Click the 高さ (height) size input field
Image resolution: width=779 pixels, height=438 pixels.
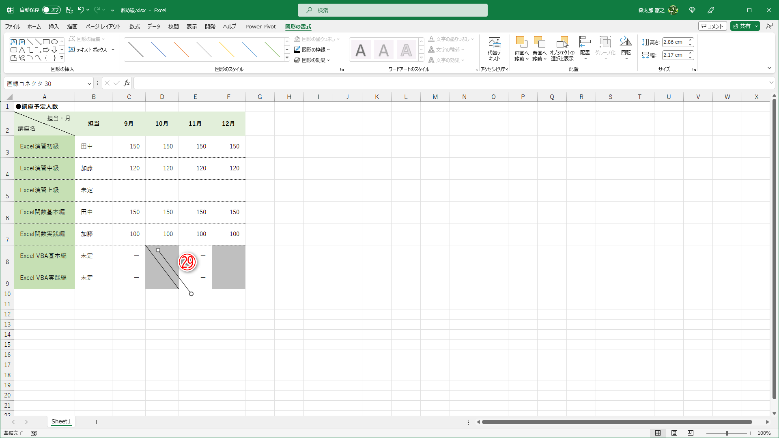pyautogui.click(x=674, y=42)
